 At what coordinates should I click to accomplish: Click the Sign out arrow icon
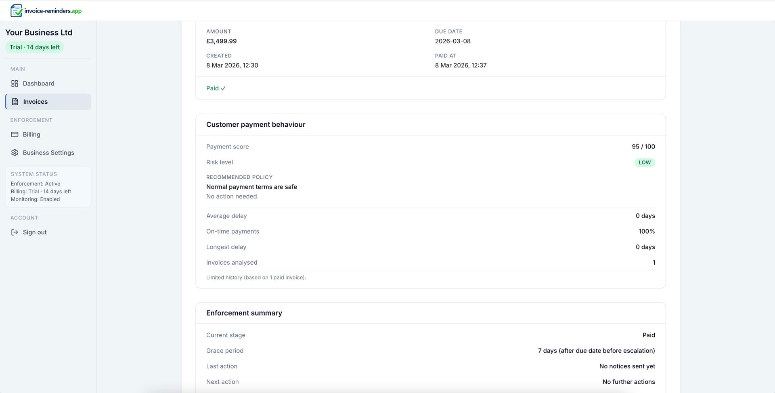coord(15,232)
